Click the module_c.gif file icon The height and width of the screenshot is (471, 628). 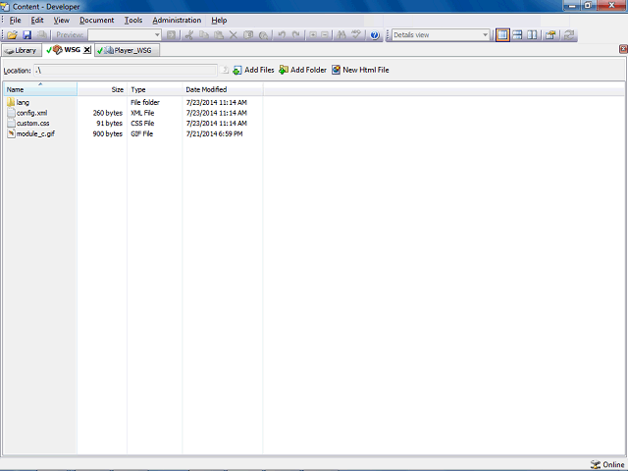pos(11,133)
